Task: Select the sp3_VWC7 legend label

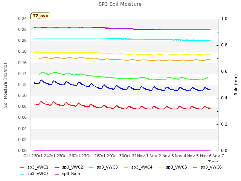Action: tap(38, 173)
